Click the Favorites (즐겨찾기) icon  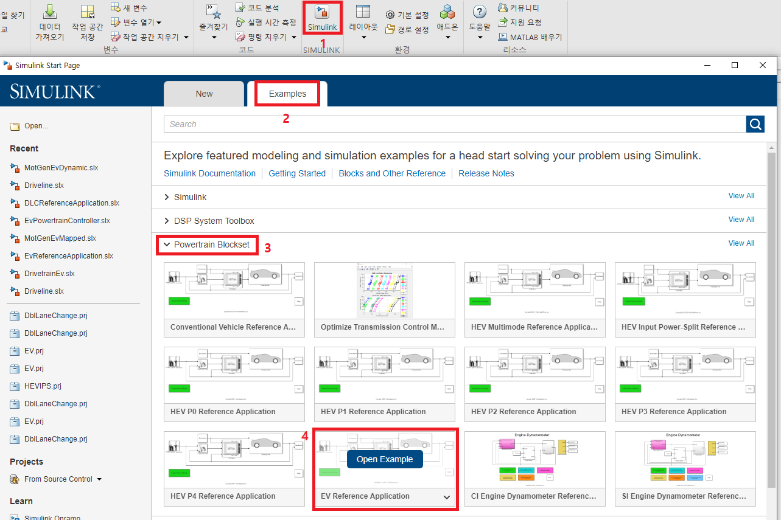click(x=214, y=12)
